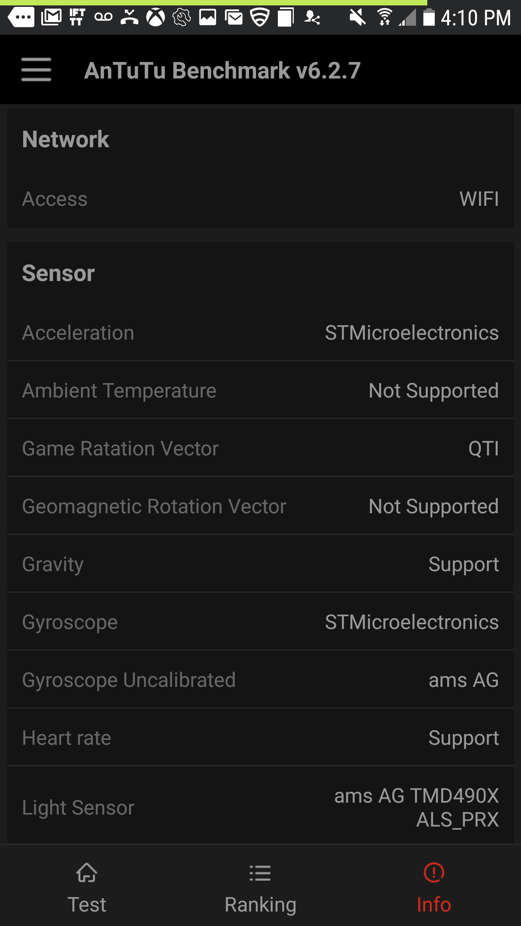Tap the missed call notification icon
This screenshot has height=926, width=521.
tap(130, 17)
